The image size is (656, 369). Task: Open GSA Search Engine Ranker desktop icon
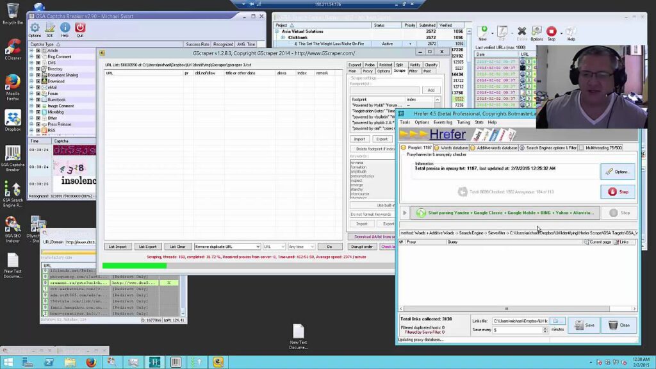coord(13,194)
